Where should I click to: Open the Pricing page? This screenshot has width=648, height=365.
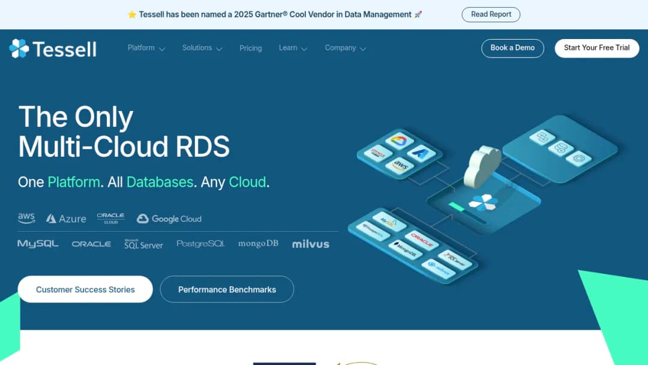(x=250, y=48)
